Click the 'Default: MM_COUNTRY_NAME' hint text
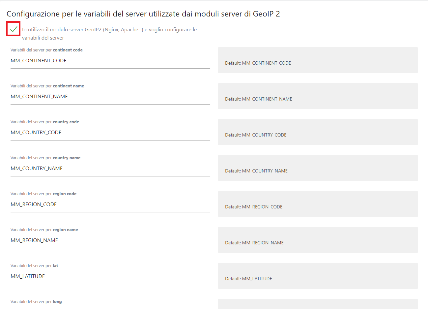 point(256,171)
